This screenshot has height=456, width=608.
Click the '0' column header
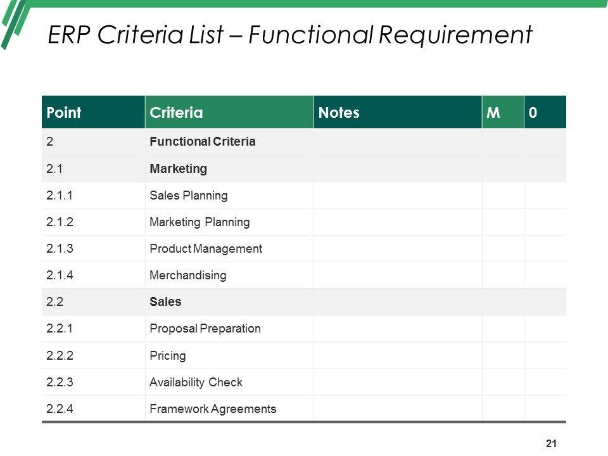tap(533, 113)
